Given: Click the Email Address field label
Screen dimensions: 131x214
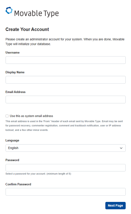Looking at the screenshot, I should click(16, 92).
